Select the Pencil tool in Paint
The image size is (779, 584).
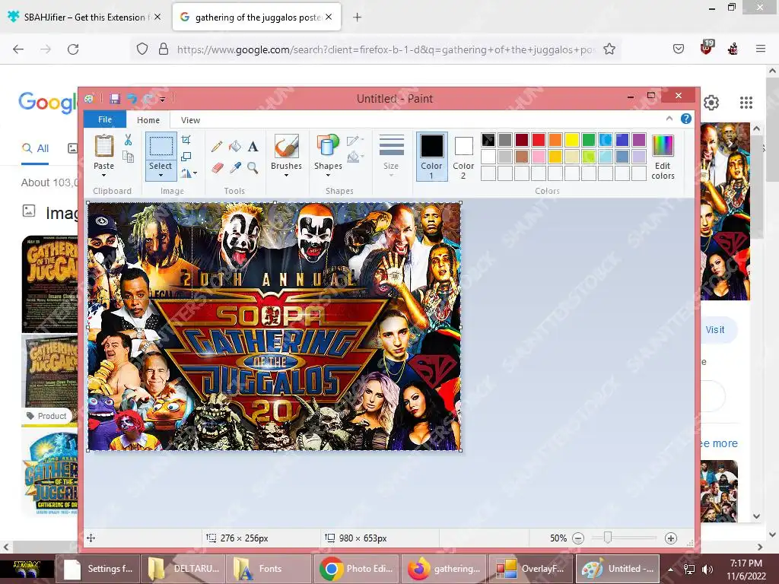tap(217, 147)
